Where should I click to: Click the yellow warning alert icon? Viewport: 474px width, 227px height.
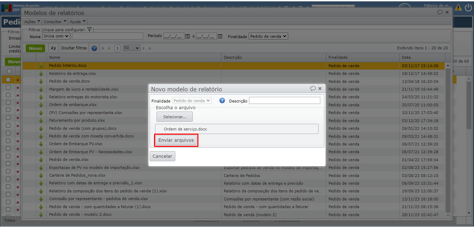pyautogui.click(x=458, y=7)
